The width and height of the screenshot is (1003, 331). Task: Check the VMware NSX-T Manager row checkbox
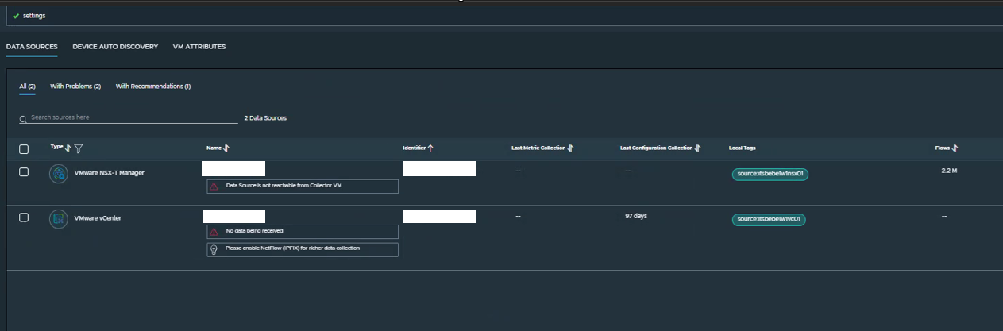click(x=24, y=172)
